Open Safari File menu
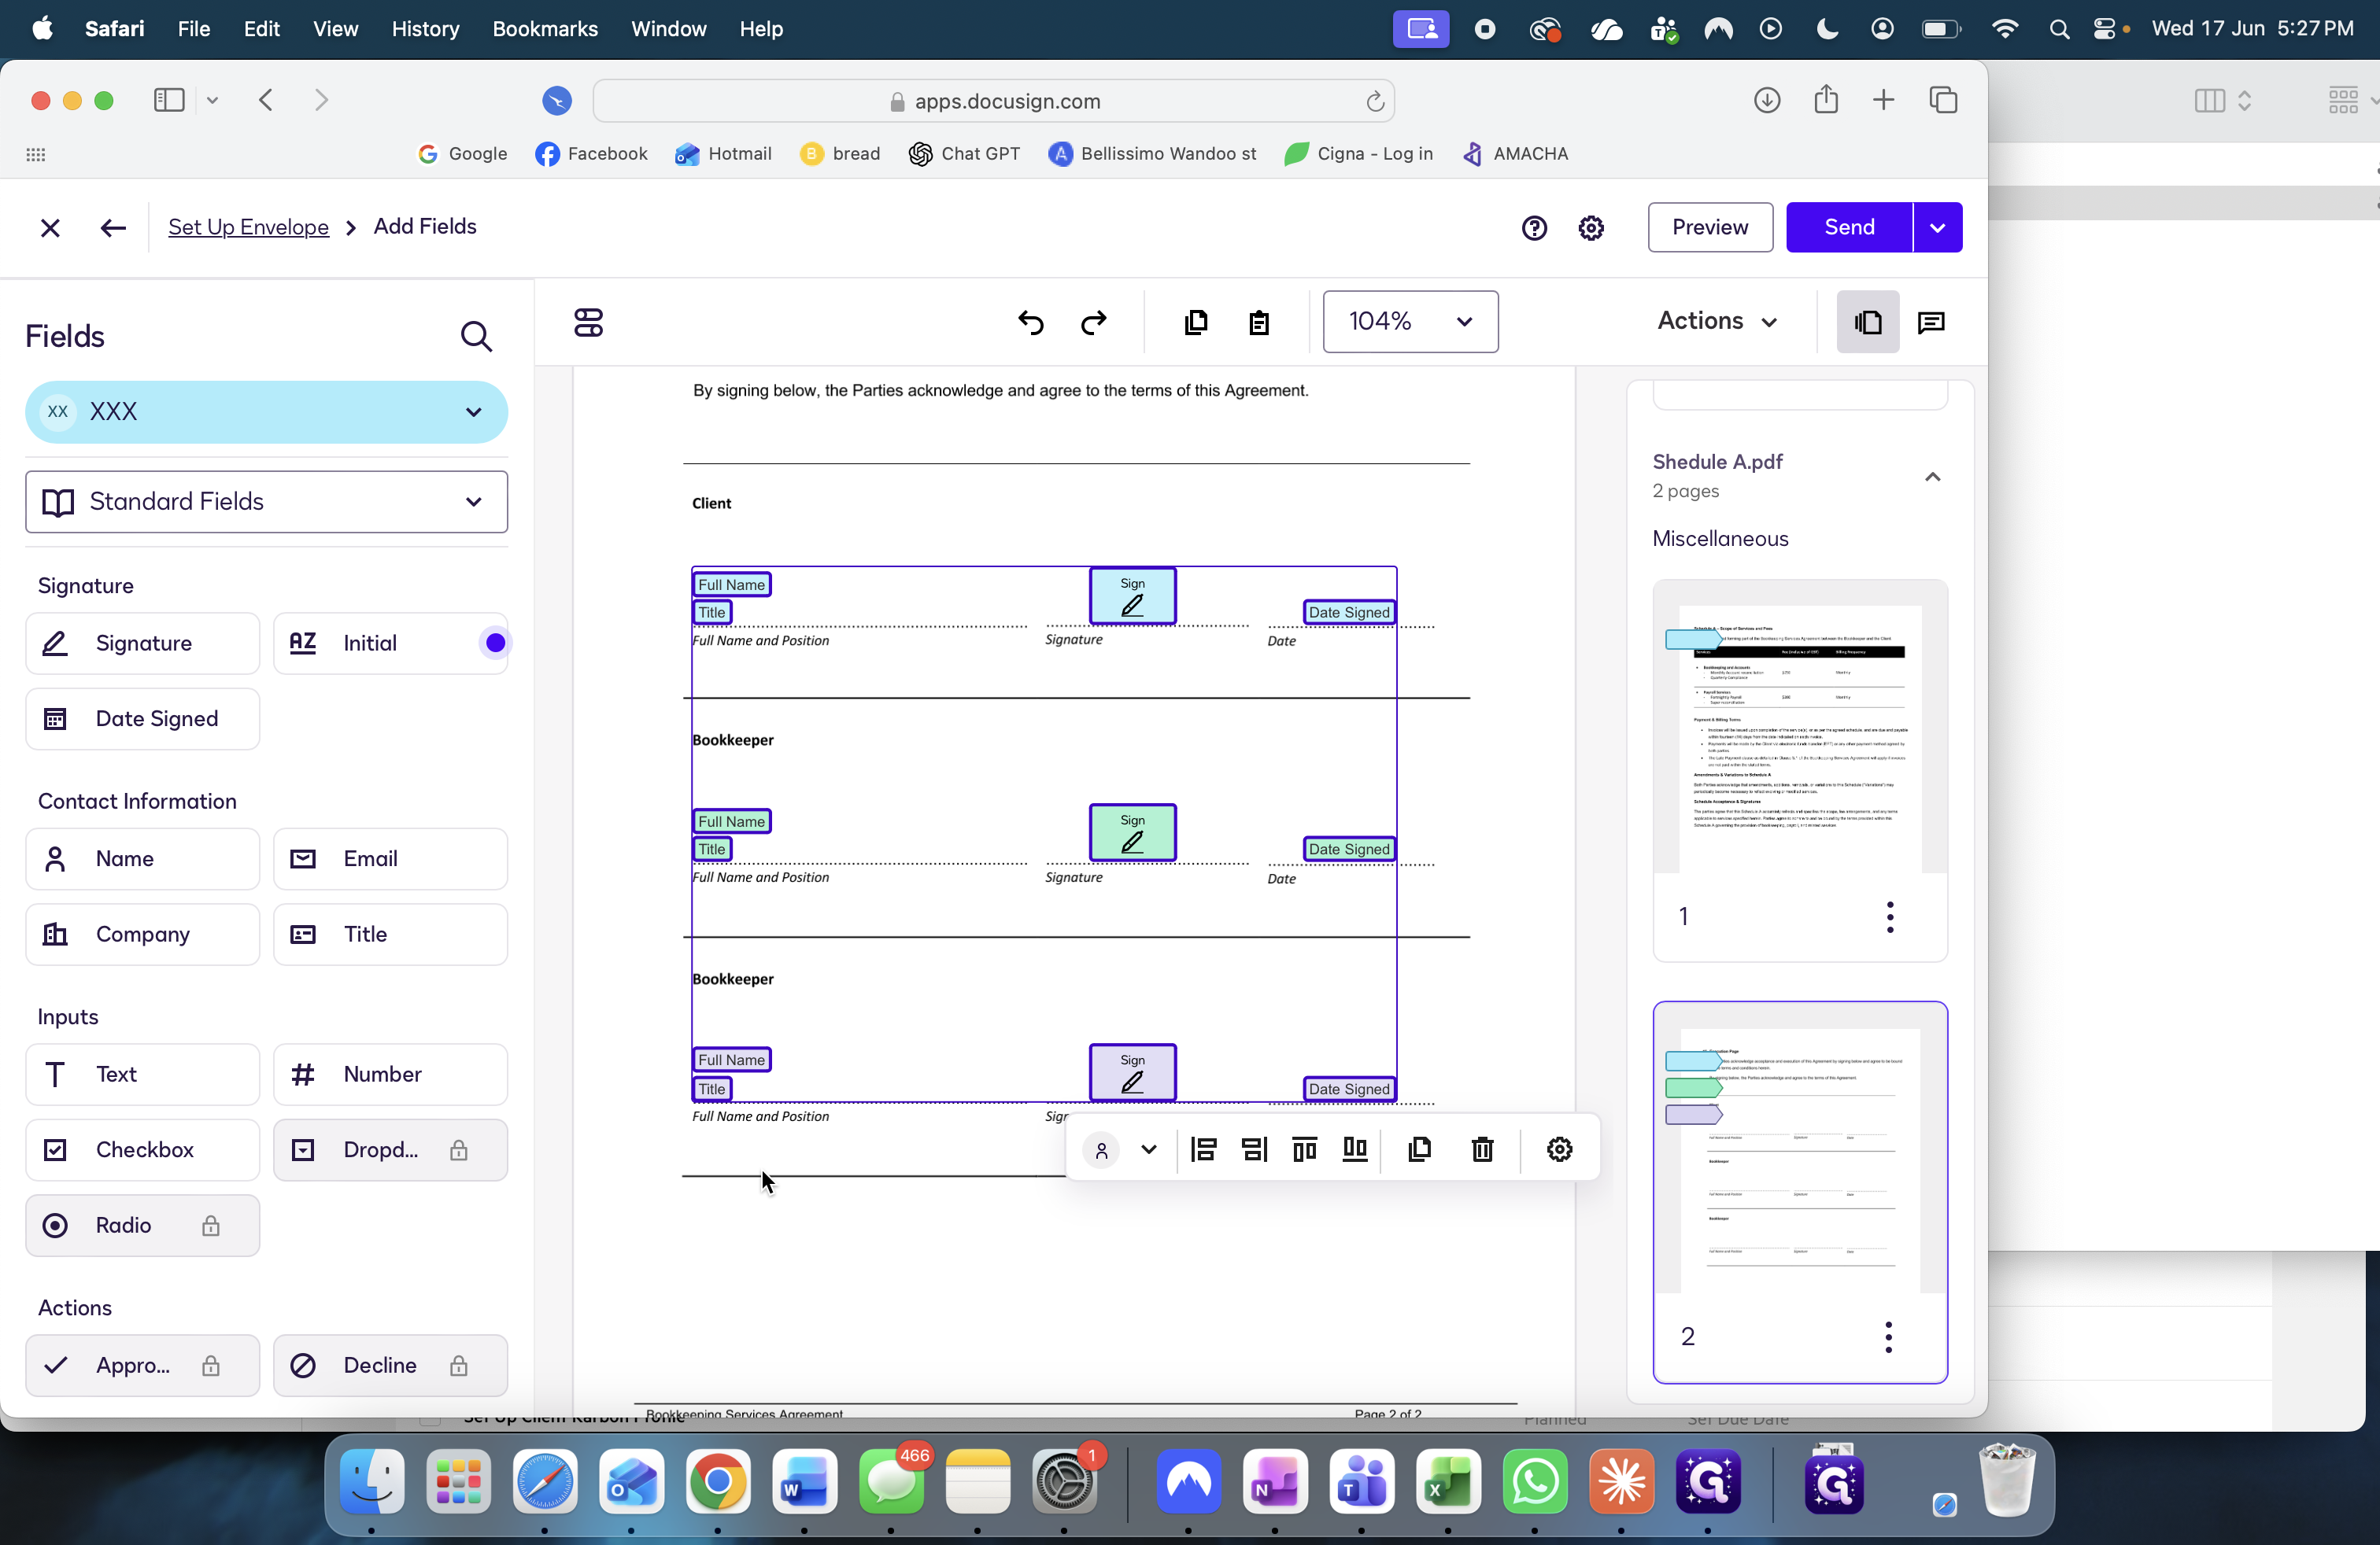This screenshot has width=2380, height=1545. tap(193, 29)
